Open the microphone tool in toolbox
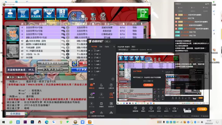The image size is (222, 125). coord(92,95)
